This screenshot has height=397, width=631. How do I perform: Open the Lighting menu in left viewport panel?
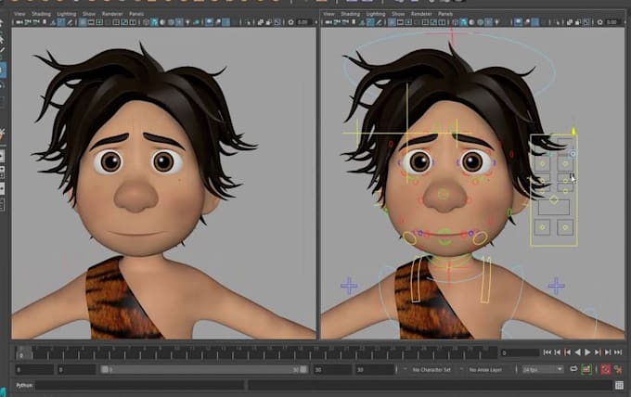click(x=67, y=14)
